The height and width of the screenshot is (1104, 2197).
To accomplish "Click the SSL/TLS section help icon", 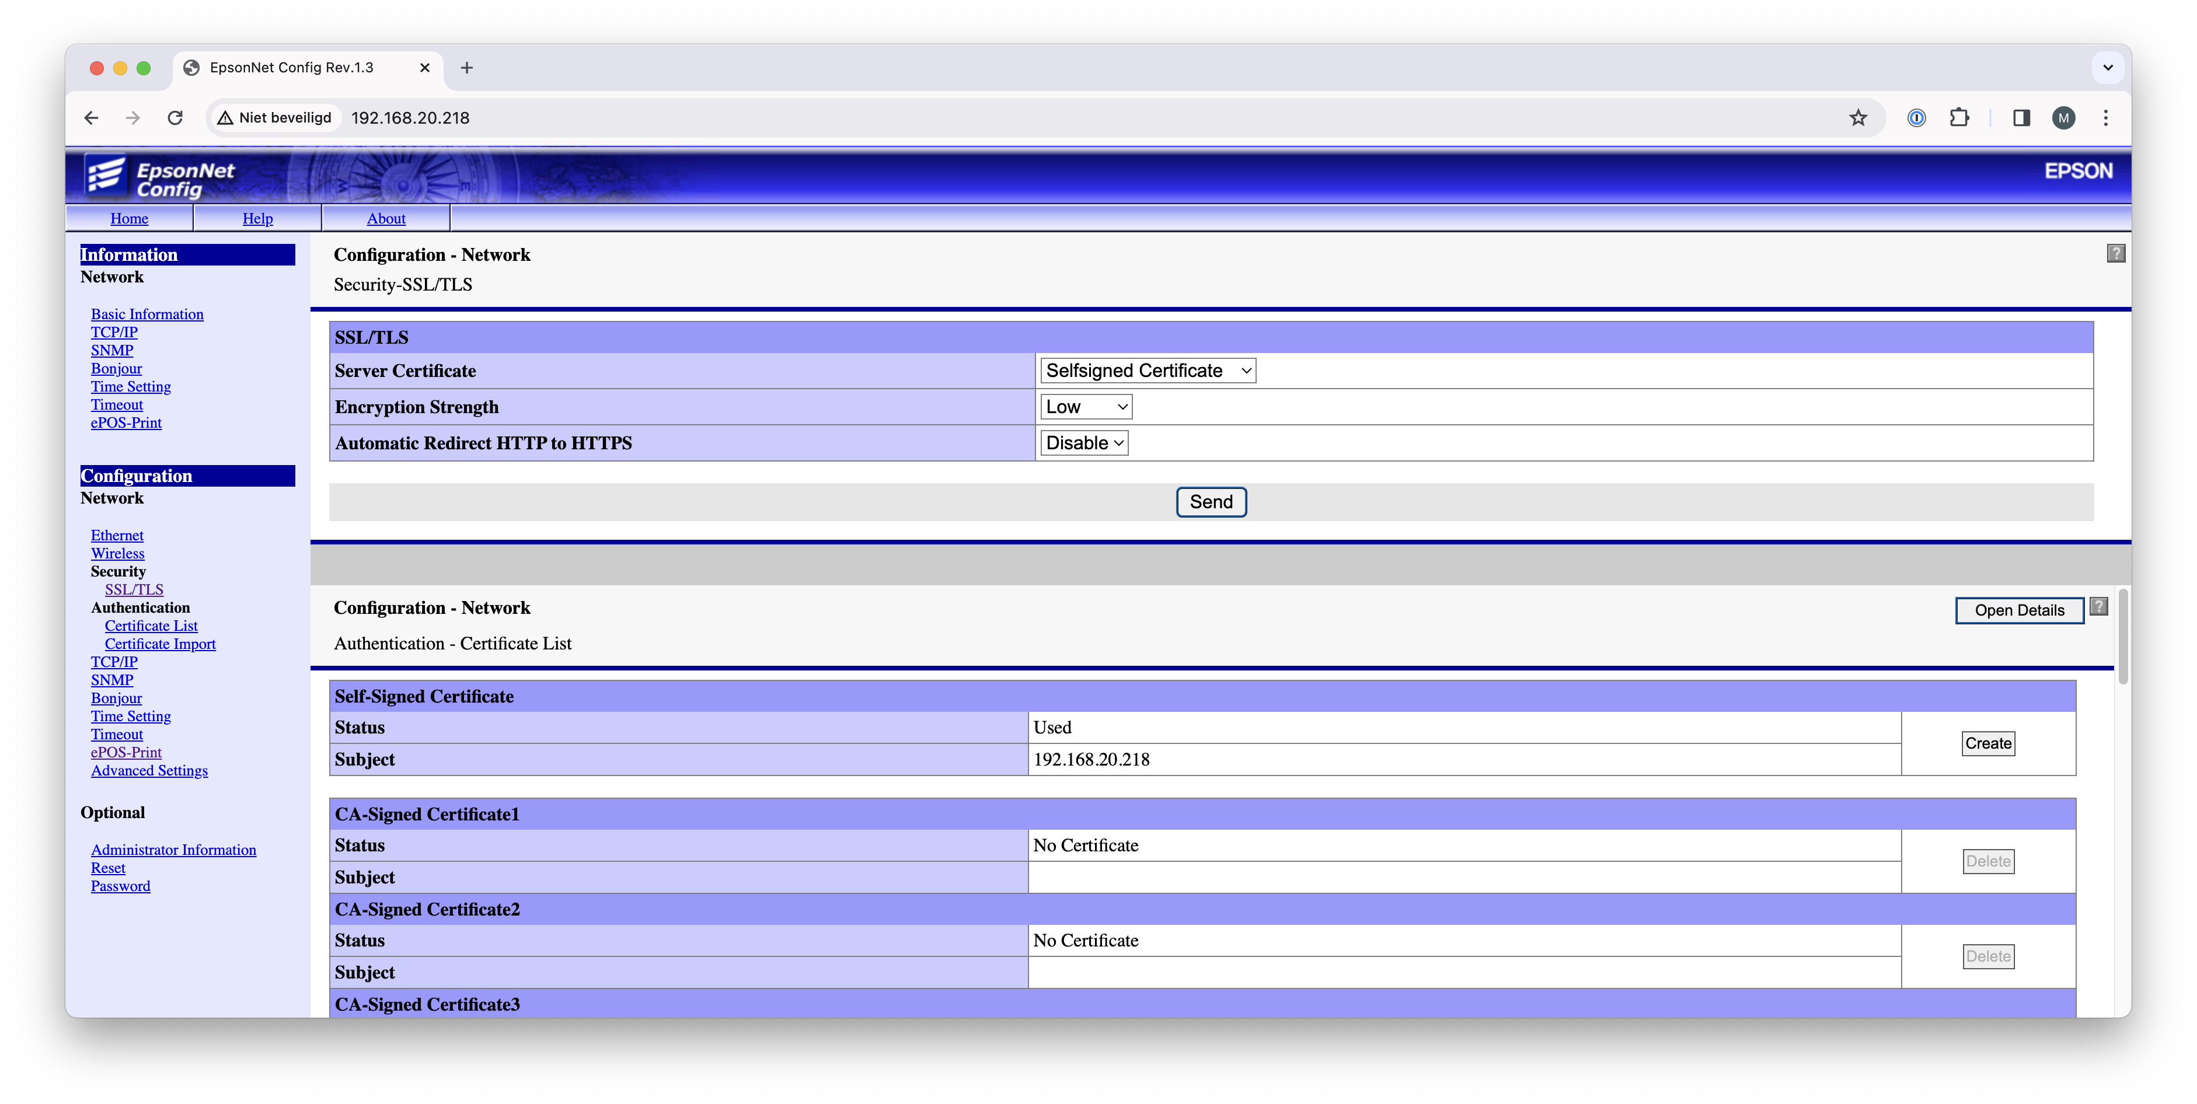I will [x=2115, y=253].
